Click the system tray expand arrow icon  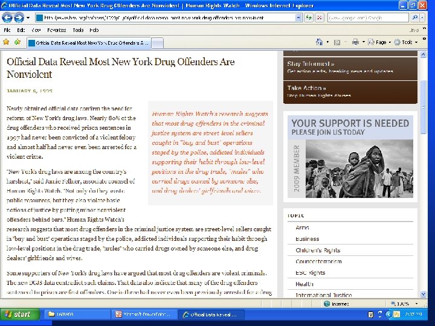click(x=388, y=315)
